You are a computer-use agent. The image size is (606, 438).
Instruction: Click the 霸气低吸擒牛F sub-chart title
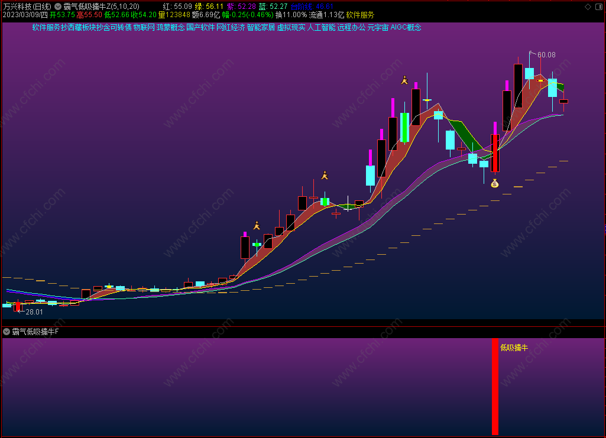[x=35, y=332]
